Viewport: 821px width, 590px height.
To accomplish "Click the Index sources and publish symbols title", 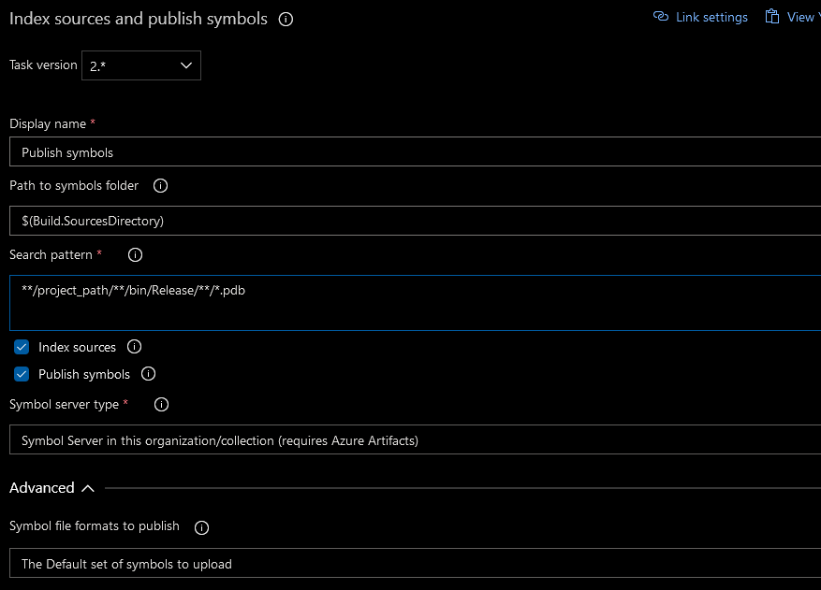I will coord(139,19).
